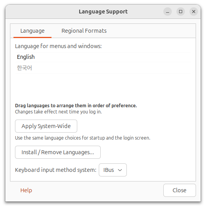Minimize the Language Support window

tap(168, 12)
